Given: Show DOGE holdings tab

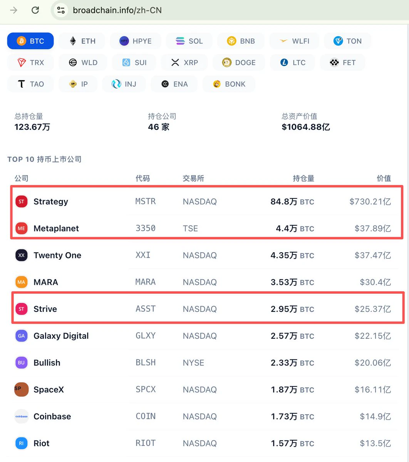Looking at the screenshot, I should 239,62.
